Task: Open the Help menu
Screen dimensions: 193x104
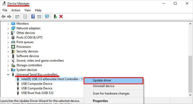Action: [38, 10]
